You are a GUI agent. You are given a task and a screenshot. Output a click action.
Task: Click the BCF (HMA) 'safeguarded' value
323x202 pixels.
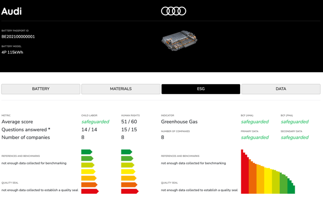click(255, 122)
